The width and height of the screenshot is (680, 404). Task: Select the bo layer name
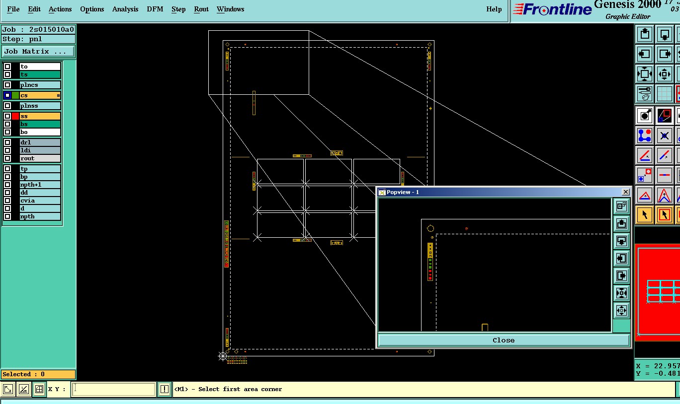tap(40, 132)
